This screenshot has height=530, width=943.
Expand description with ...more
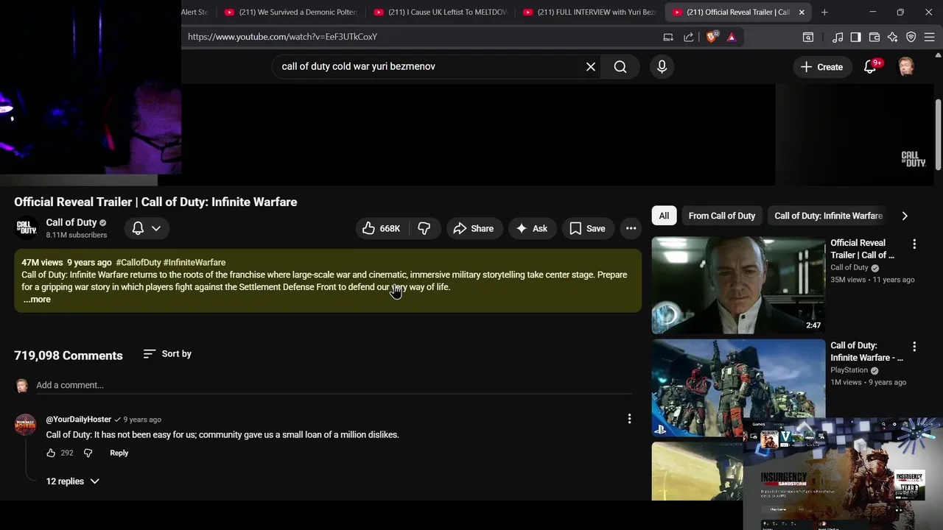coord(37,300)
